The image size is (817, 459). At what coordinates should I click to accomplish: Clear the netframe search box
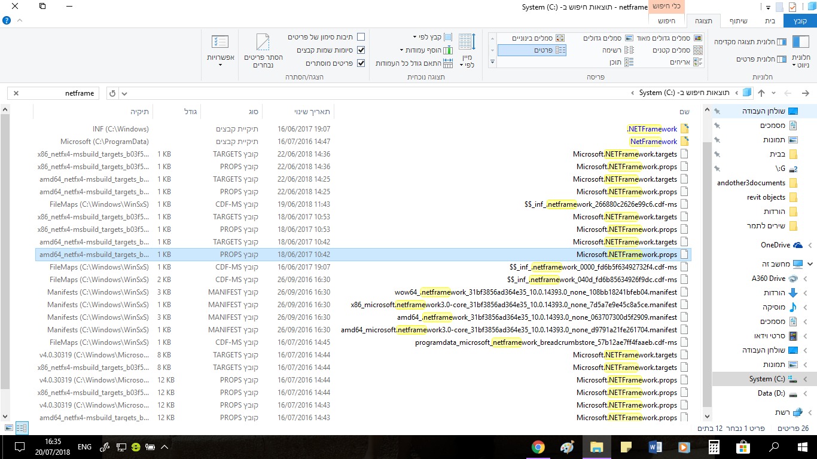pyautogui.click(x=16, y=93)
